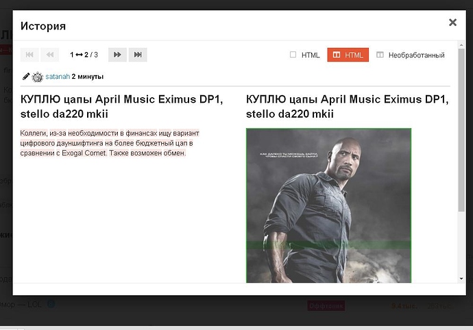Click scrollbar down arrow in dialog

462,278
